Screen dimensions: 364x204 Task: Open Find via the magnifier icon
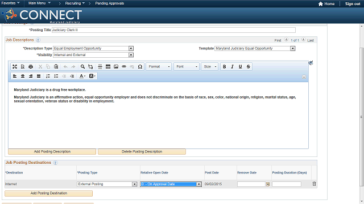(82, 67)
